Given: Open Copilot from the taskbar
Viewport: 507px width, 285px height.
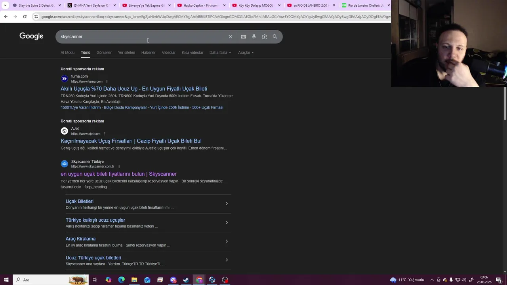Looking at the screenshot, I should [x=108, y=280].
